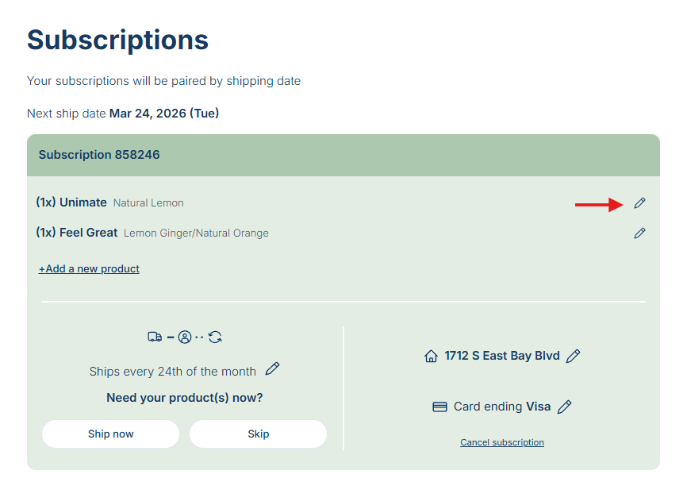Click the Ships every 24th text
This screenshot has height=482, width=687.
point(173,372)
